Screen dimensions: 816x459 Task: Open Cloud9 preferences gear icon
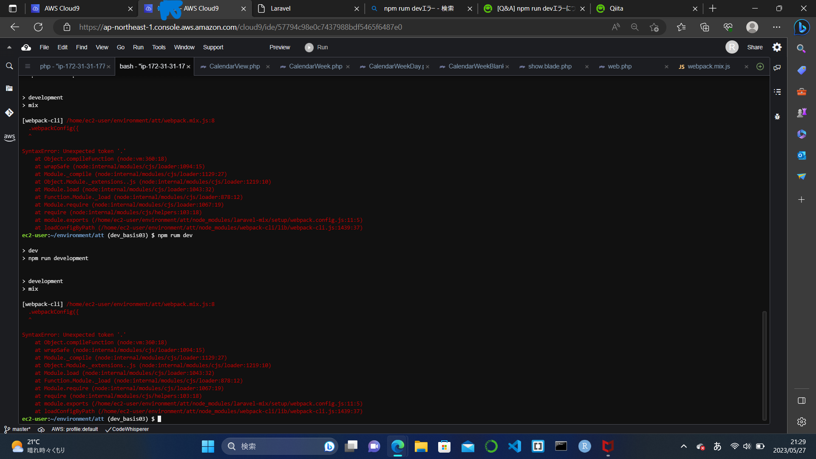tap(777, 47)
